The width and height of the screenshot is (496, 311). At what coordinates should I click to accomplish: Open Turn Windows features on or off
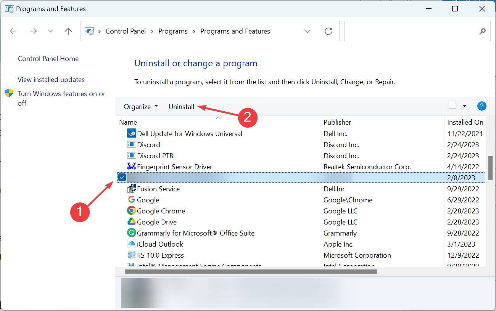tap(61, 98)
